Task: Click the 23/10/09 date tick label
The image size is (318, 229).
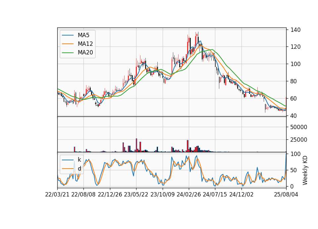Action: click(162, 194)
